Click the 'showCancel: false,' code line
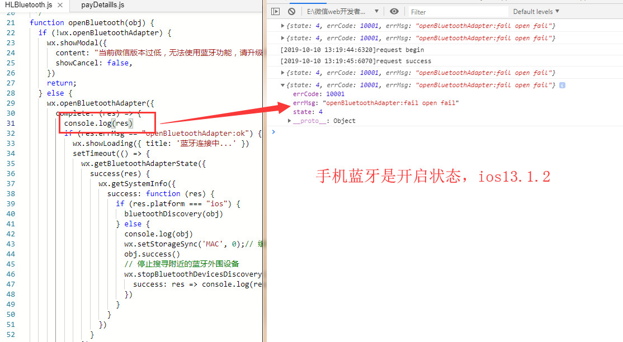623x342 pixels. 94,63
